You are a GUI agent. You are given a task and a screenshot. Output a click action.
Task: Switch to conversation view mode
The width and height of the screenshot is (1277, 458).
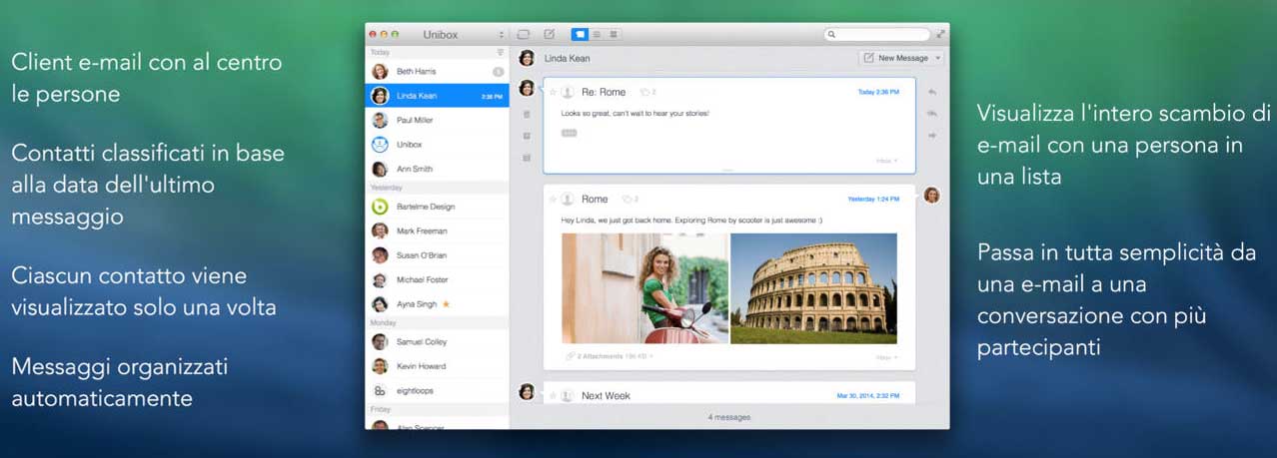(580, 34)
